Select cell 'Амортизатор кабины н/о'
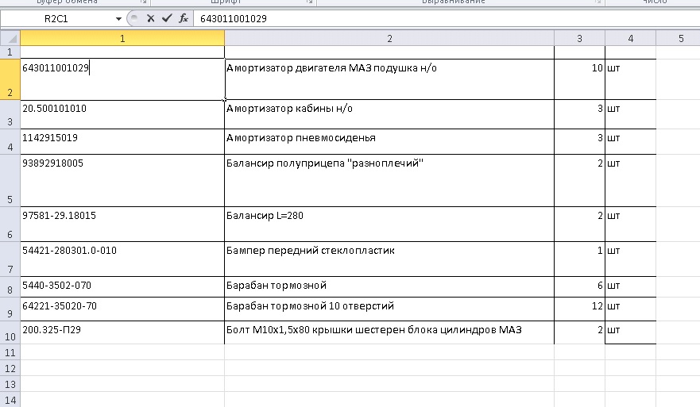 coord(389,114)
